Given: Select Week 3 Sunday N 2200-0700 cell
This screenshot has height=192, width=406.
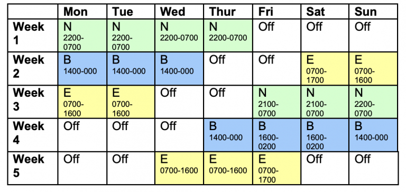Looking at the screenshot, I should [373, 102].
